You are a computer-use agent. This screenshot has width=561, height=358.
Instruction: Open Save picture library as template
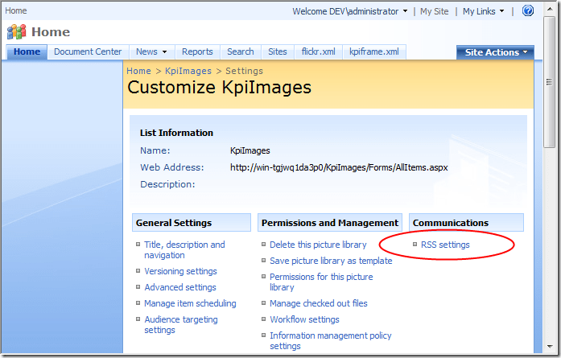[x=331, y=261]
